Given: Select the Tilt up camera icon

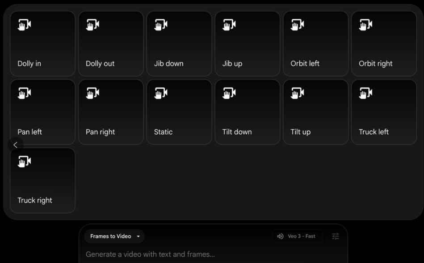Looking at the screenshot, I should (x=298, y=93).
